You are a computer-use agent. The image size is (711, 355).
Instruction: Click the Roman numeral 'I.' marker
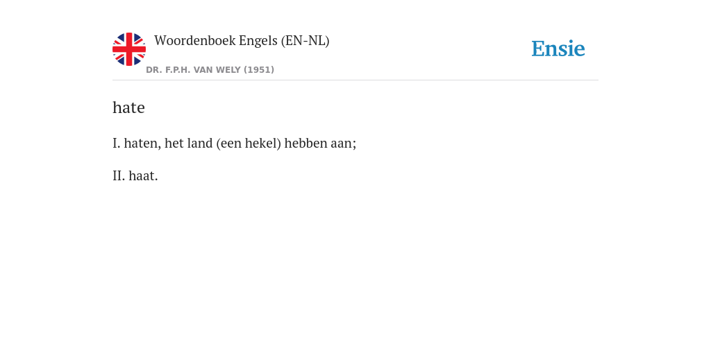pos(117,143)
